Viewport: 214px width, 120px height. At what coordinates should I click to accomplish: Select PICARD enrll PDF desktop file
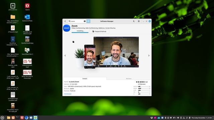(x=27, y=30)
